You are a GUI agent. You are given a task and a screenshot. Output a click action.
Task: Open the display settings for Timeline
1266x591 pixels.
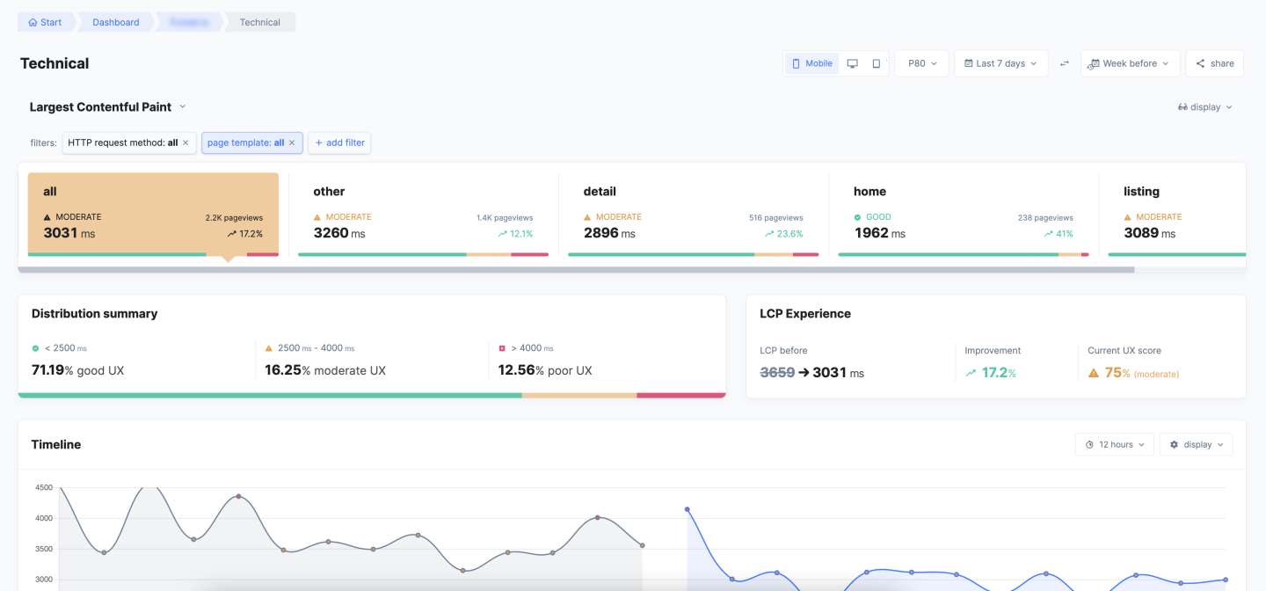tap(1196, 444)
